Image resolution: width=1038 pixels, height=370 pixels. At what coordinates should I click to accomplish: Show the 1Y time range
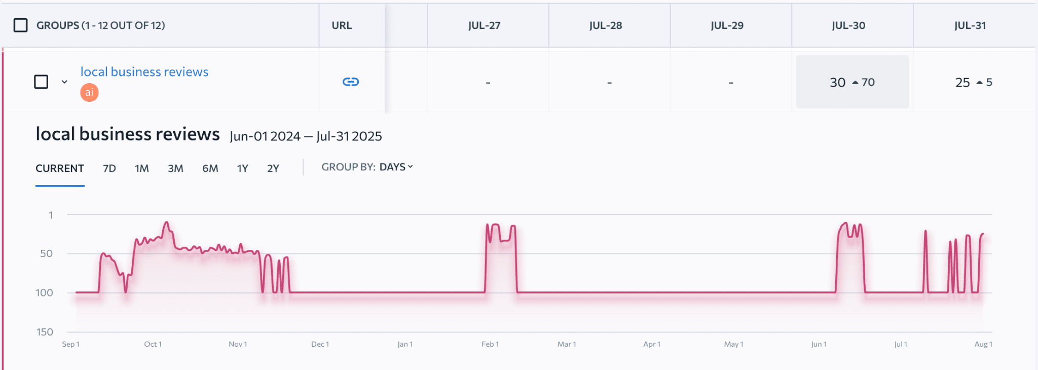coord(243,168)
